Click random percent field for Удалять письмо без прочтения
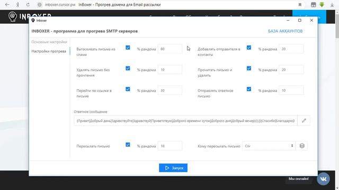Screen dimensions: 339x190 click(x=170, y=70)
